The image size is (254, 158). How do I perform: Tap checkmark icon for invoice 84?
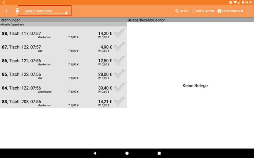[119, 88]
